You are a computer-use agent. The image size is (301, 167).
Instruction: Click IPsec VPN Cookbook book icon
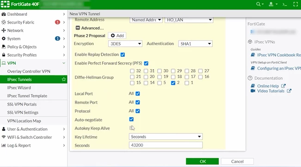[x=253, y=55]
